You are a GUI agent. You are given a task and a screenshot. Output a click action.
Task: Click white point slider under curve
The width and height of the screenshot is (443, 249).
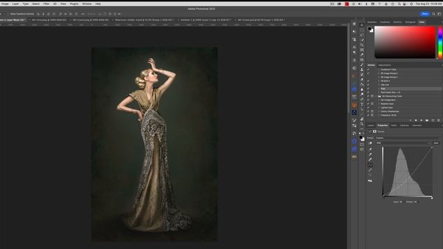tap(432, 198)
